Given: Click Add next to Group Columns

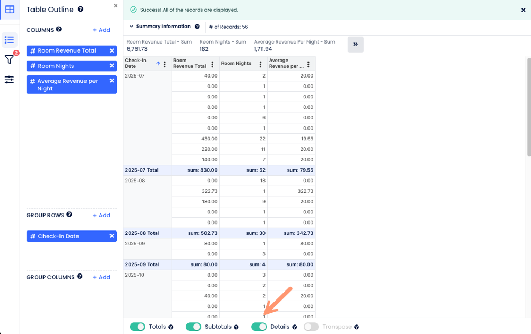Looking at the screenshot, I should coord(101,277).
